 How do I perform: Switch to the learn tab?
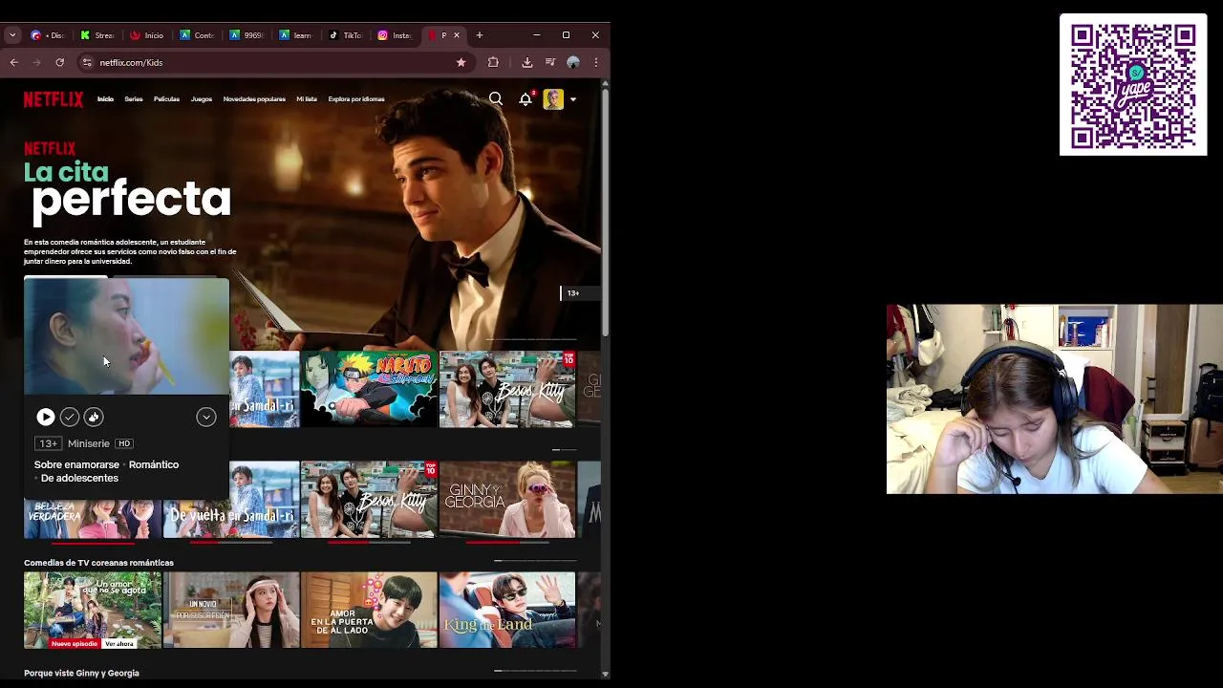click(x=295, y=35)
